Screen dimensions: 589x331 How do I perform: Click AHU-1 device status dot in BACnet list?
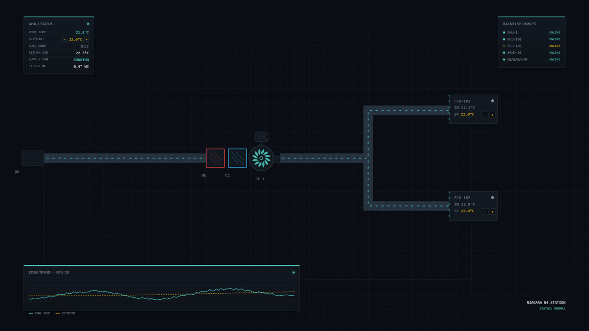tap(504, 33)
